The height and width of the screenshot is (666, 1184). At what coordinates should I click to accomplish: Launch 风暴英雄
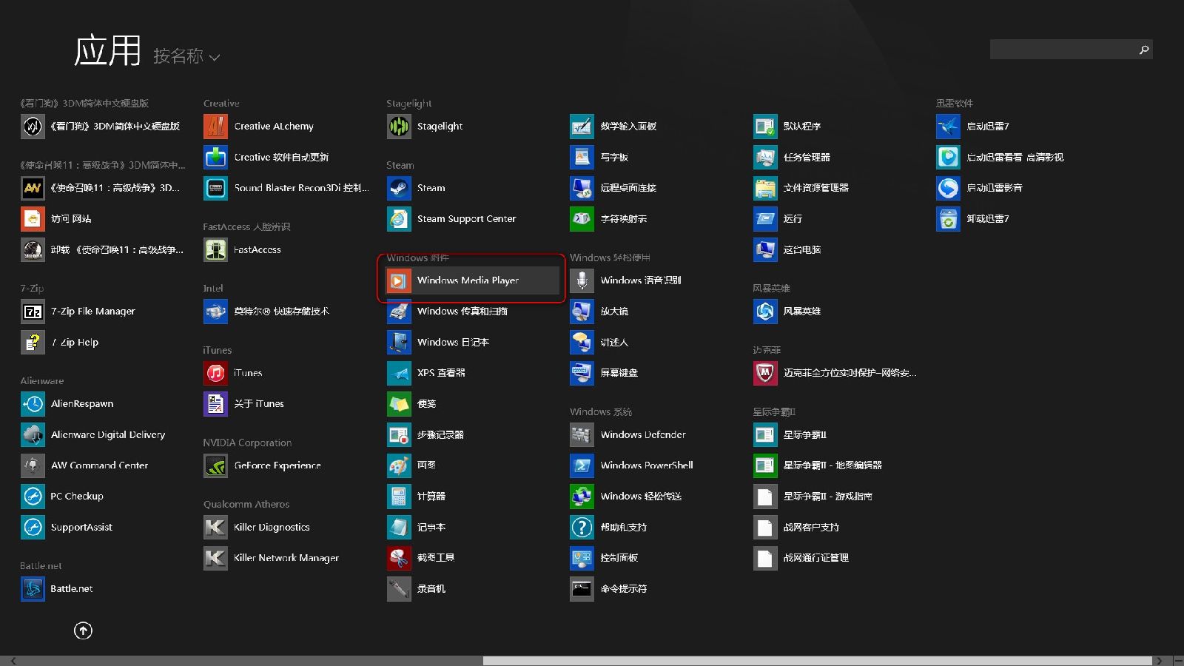coord(787,312)
